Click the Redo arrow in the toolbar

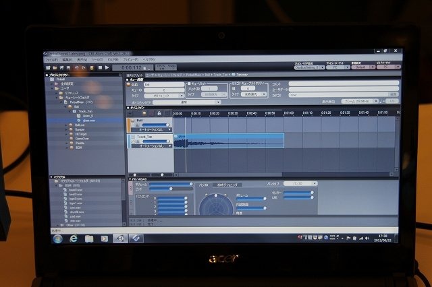84,67
